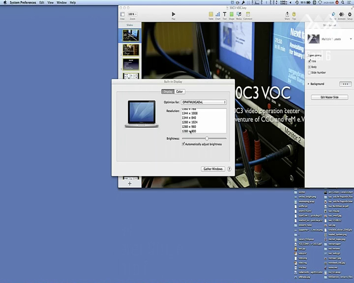
Task: Enable the Slide Number checkbox
Action: click(x=309, y=73)
